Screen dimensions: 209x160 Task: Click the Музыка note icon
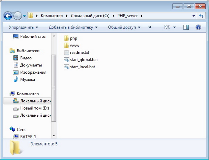point(16,79)
